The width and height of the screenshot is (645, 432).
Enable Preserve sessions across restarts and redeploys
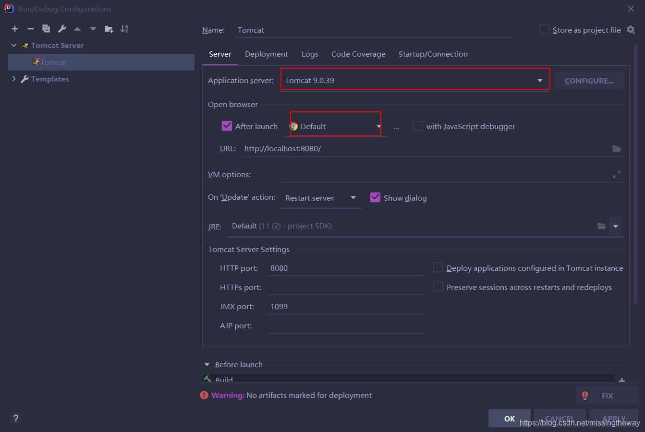click(438, 287)
